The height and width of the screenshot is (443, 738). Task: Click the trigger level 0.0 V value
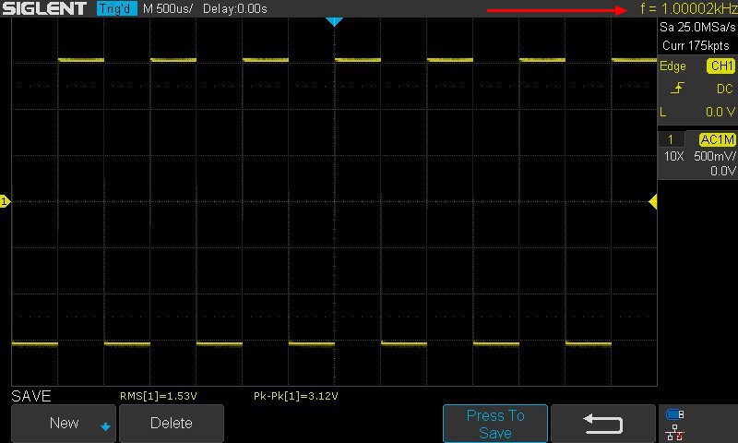pos(720,112)
